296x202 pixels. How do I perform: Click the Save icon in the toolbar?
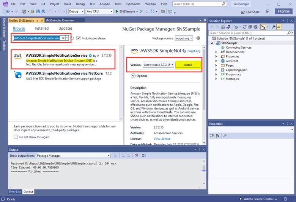coord(38,11)
